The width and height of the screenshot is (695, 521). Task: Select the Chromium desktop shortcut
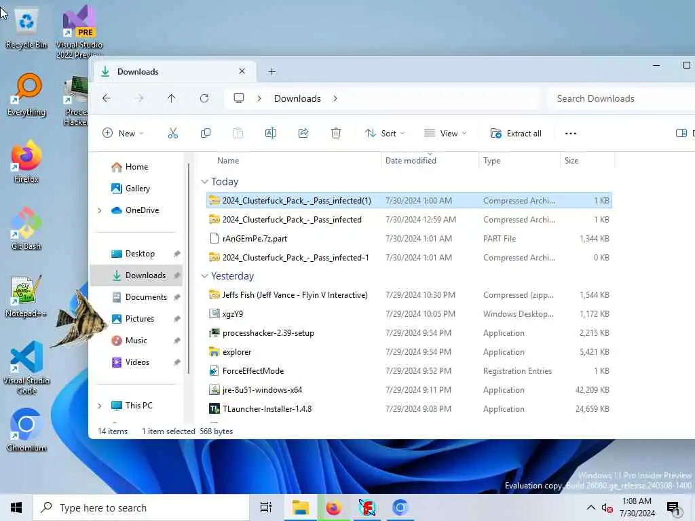(26, 430)
